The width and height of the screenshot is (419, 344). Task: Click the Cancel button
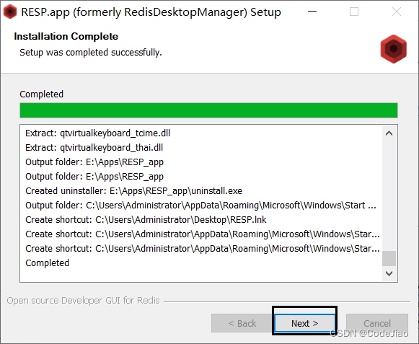point(376,323)
